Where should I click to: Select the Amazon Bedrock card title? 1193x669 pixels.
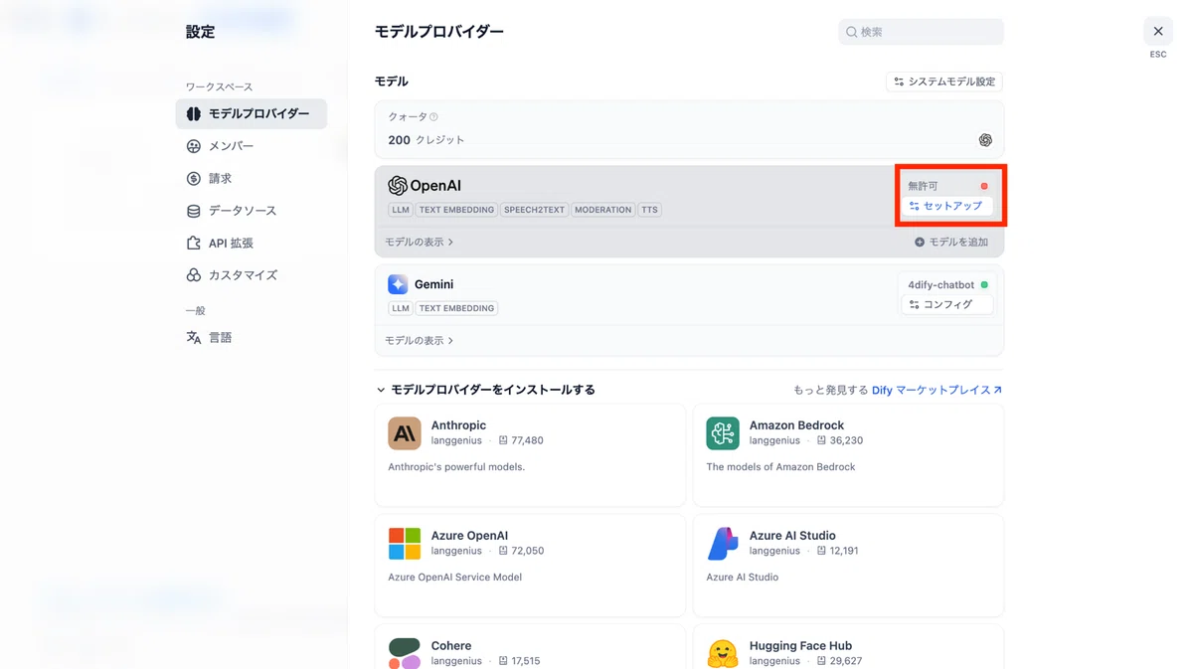(x=796, y=425)
